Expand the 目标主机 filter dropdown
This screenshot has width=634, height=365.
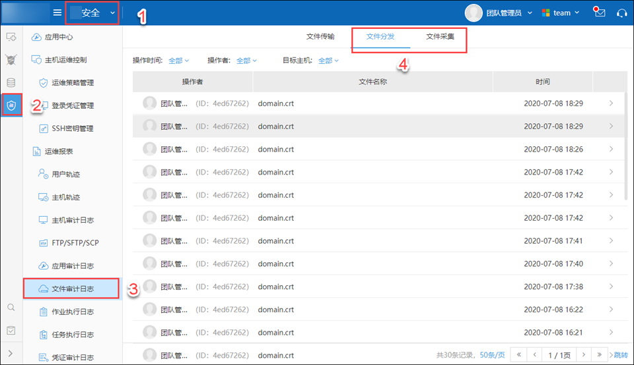[x=328, y=61]
